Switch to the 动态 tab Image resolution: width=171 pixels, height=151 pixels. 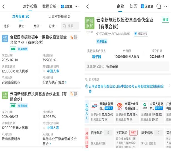(x=133, y=6)
